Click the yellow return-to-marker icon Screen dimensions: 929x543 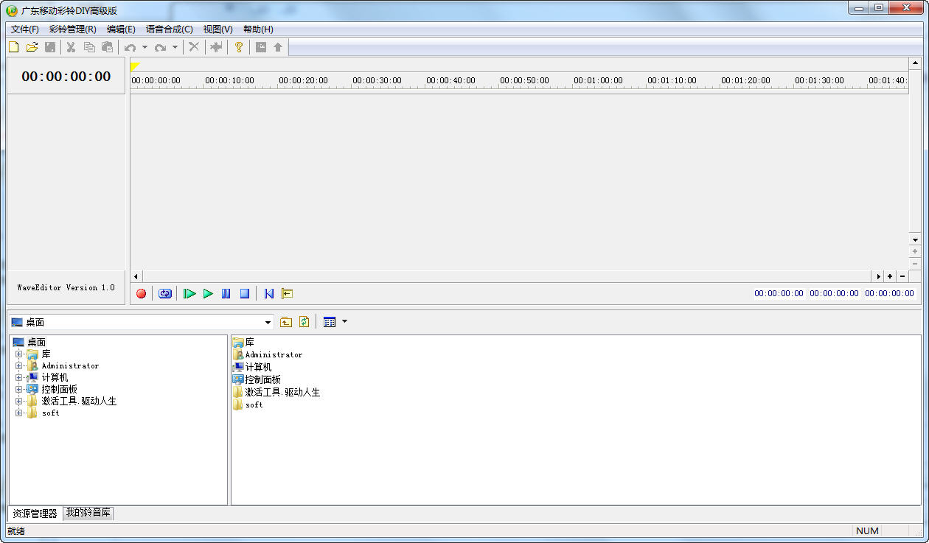coord(288,293)
